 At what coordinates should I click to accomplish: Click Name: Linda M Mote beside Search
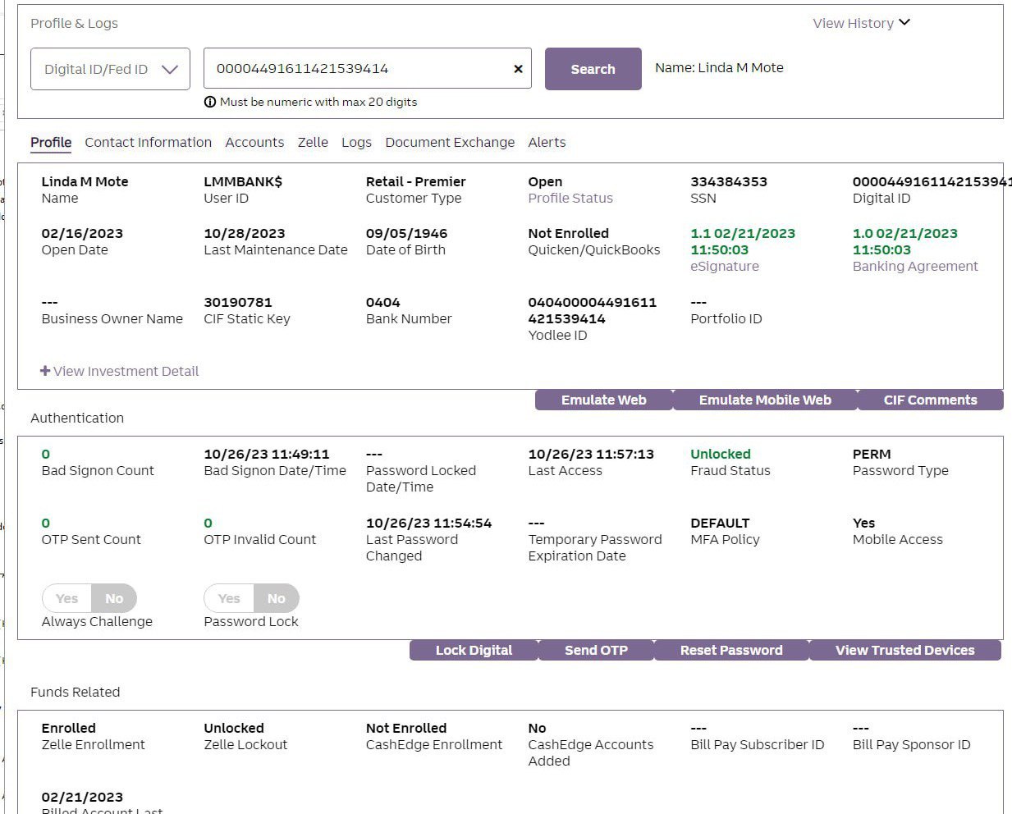click(x=719, y=67)
